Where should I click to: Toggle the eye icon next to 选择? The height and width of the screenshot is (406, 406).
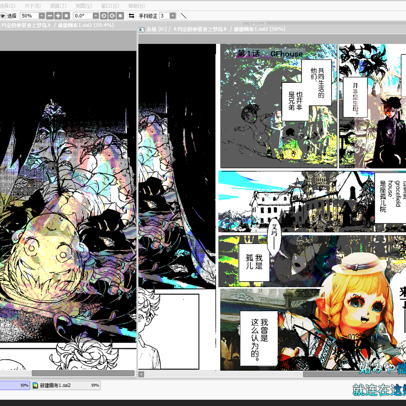(x=2, y=16)
